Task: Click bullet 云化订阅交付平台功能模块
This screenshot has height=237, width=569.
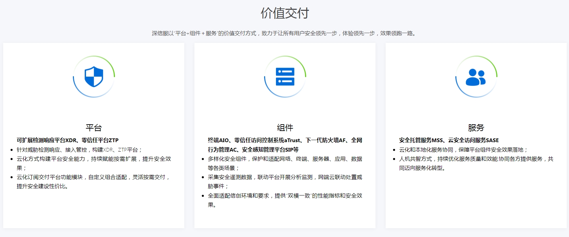Action: [x=94, y=182]
